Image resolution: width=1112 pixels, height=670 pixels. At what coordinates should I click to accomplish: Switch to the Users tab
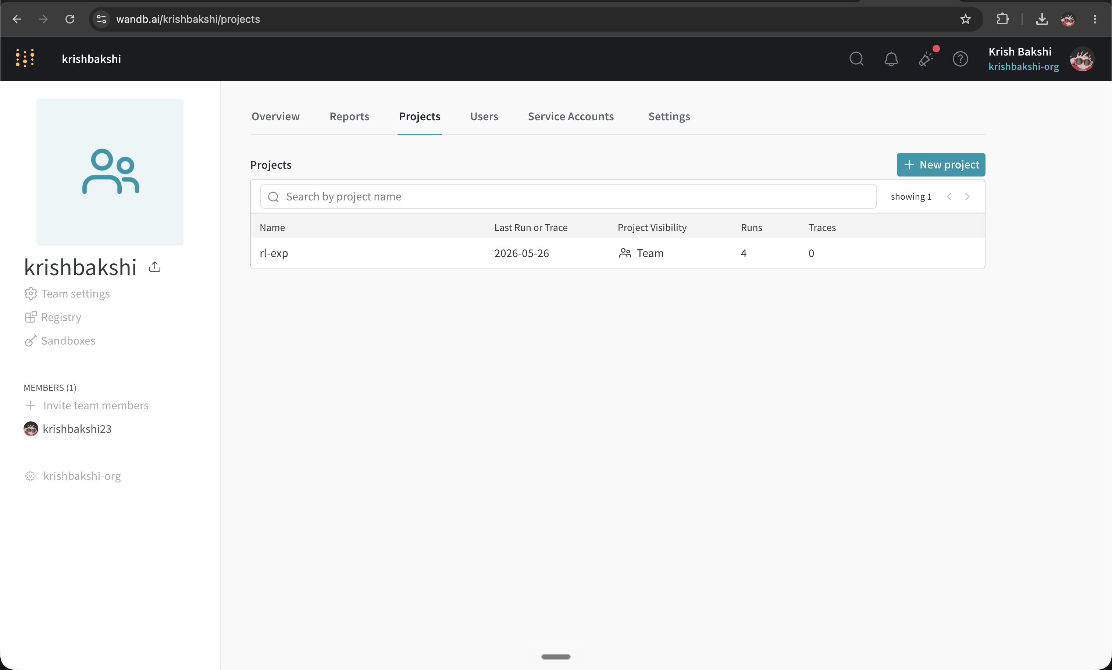coord(484,117)
